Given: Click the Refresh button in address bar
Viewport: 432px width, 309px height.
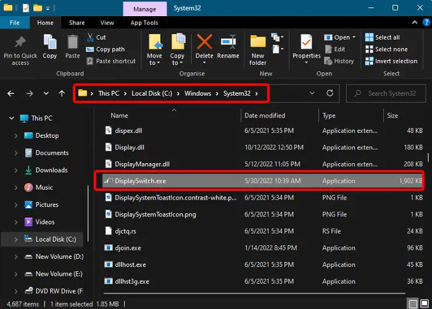Looking at the screenshot, I should click(x=330, y=93).
